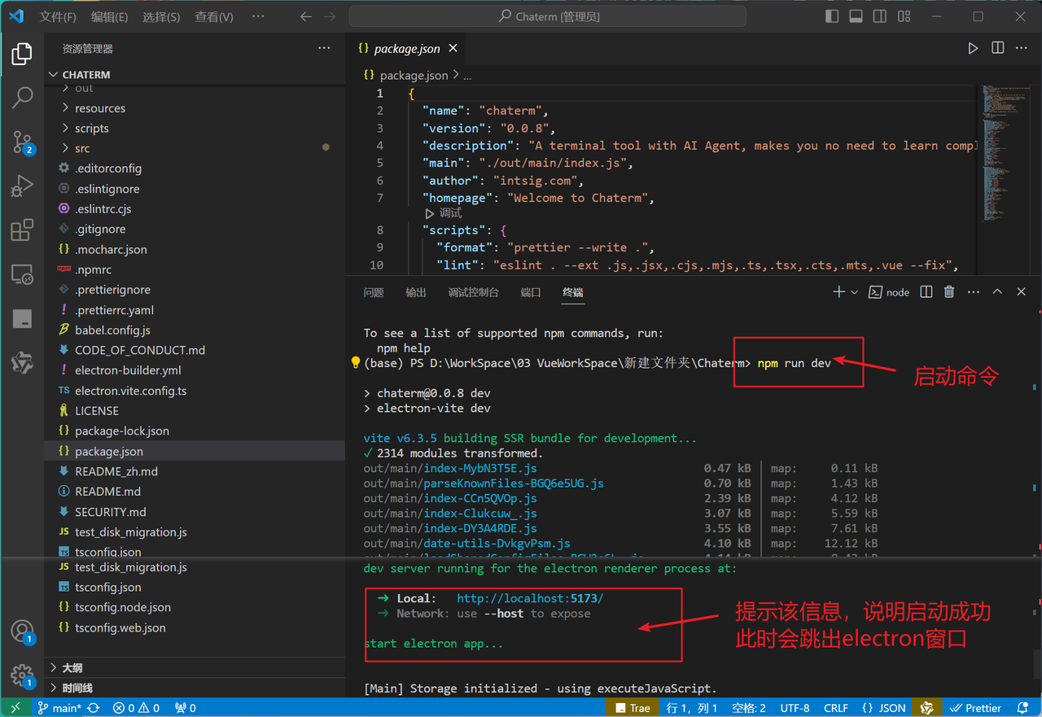Screen dimensions: 1042x717
Task: Kill terminal using the trash icon
Action: 949,292
